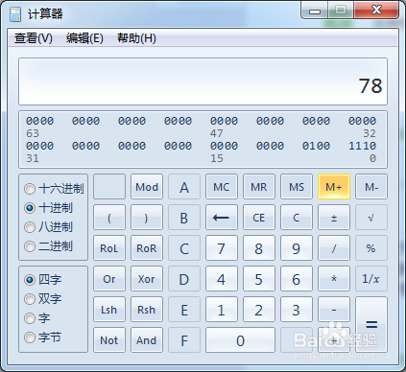406x372 pixels.
Task: Recall memory with MR button
Action: pyautogui.click(x=259, y=187)
